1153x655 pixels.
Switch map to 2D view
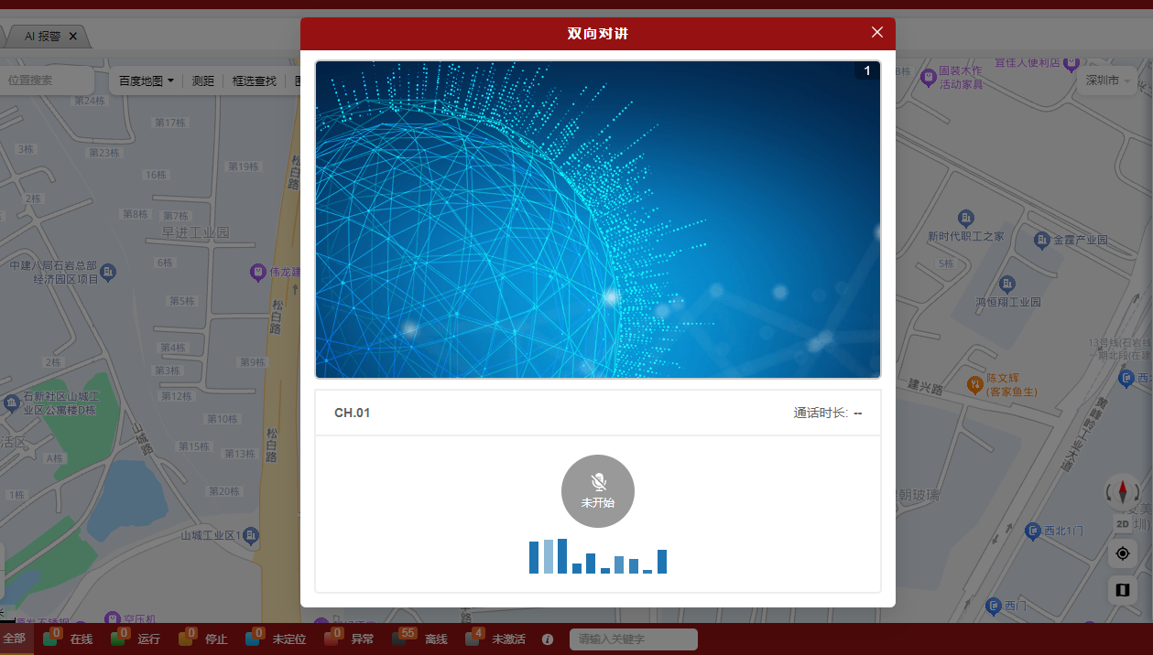pyautogui.click(x=1123, y=524)
